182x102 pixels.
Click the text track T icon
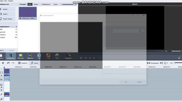pos(1,90)
